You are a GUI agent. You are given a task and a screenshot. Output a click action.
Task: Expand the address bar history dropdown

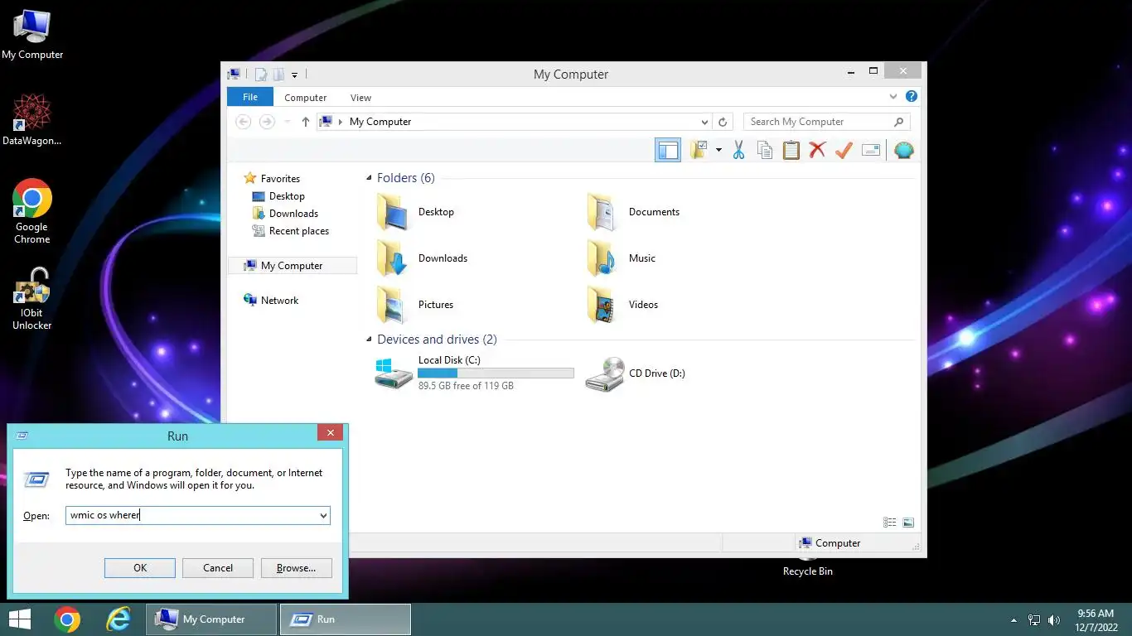point(704,122)
